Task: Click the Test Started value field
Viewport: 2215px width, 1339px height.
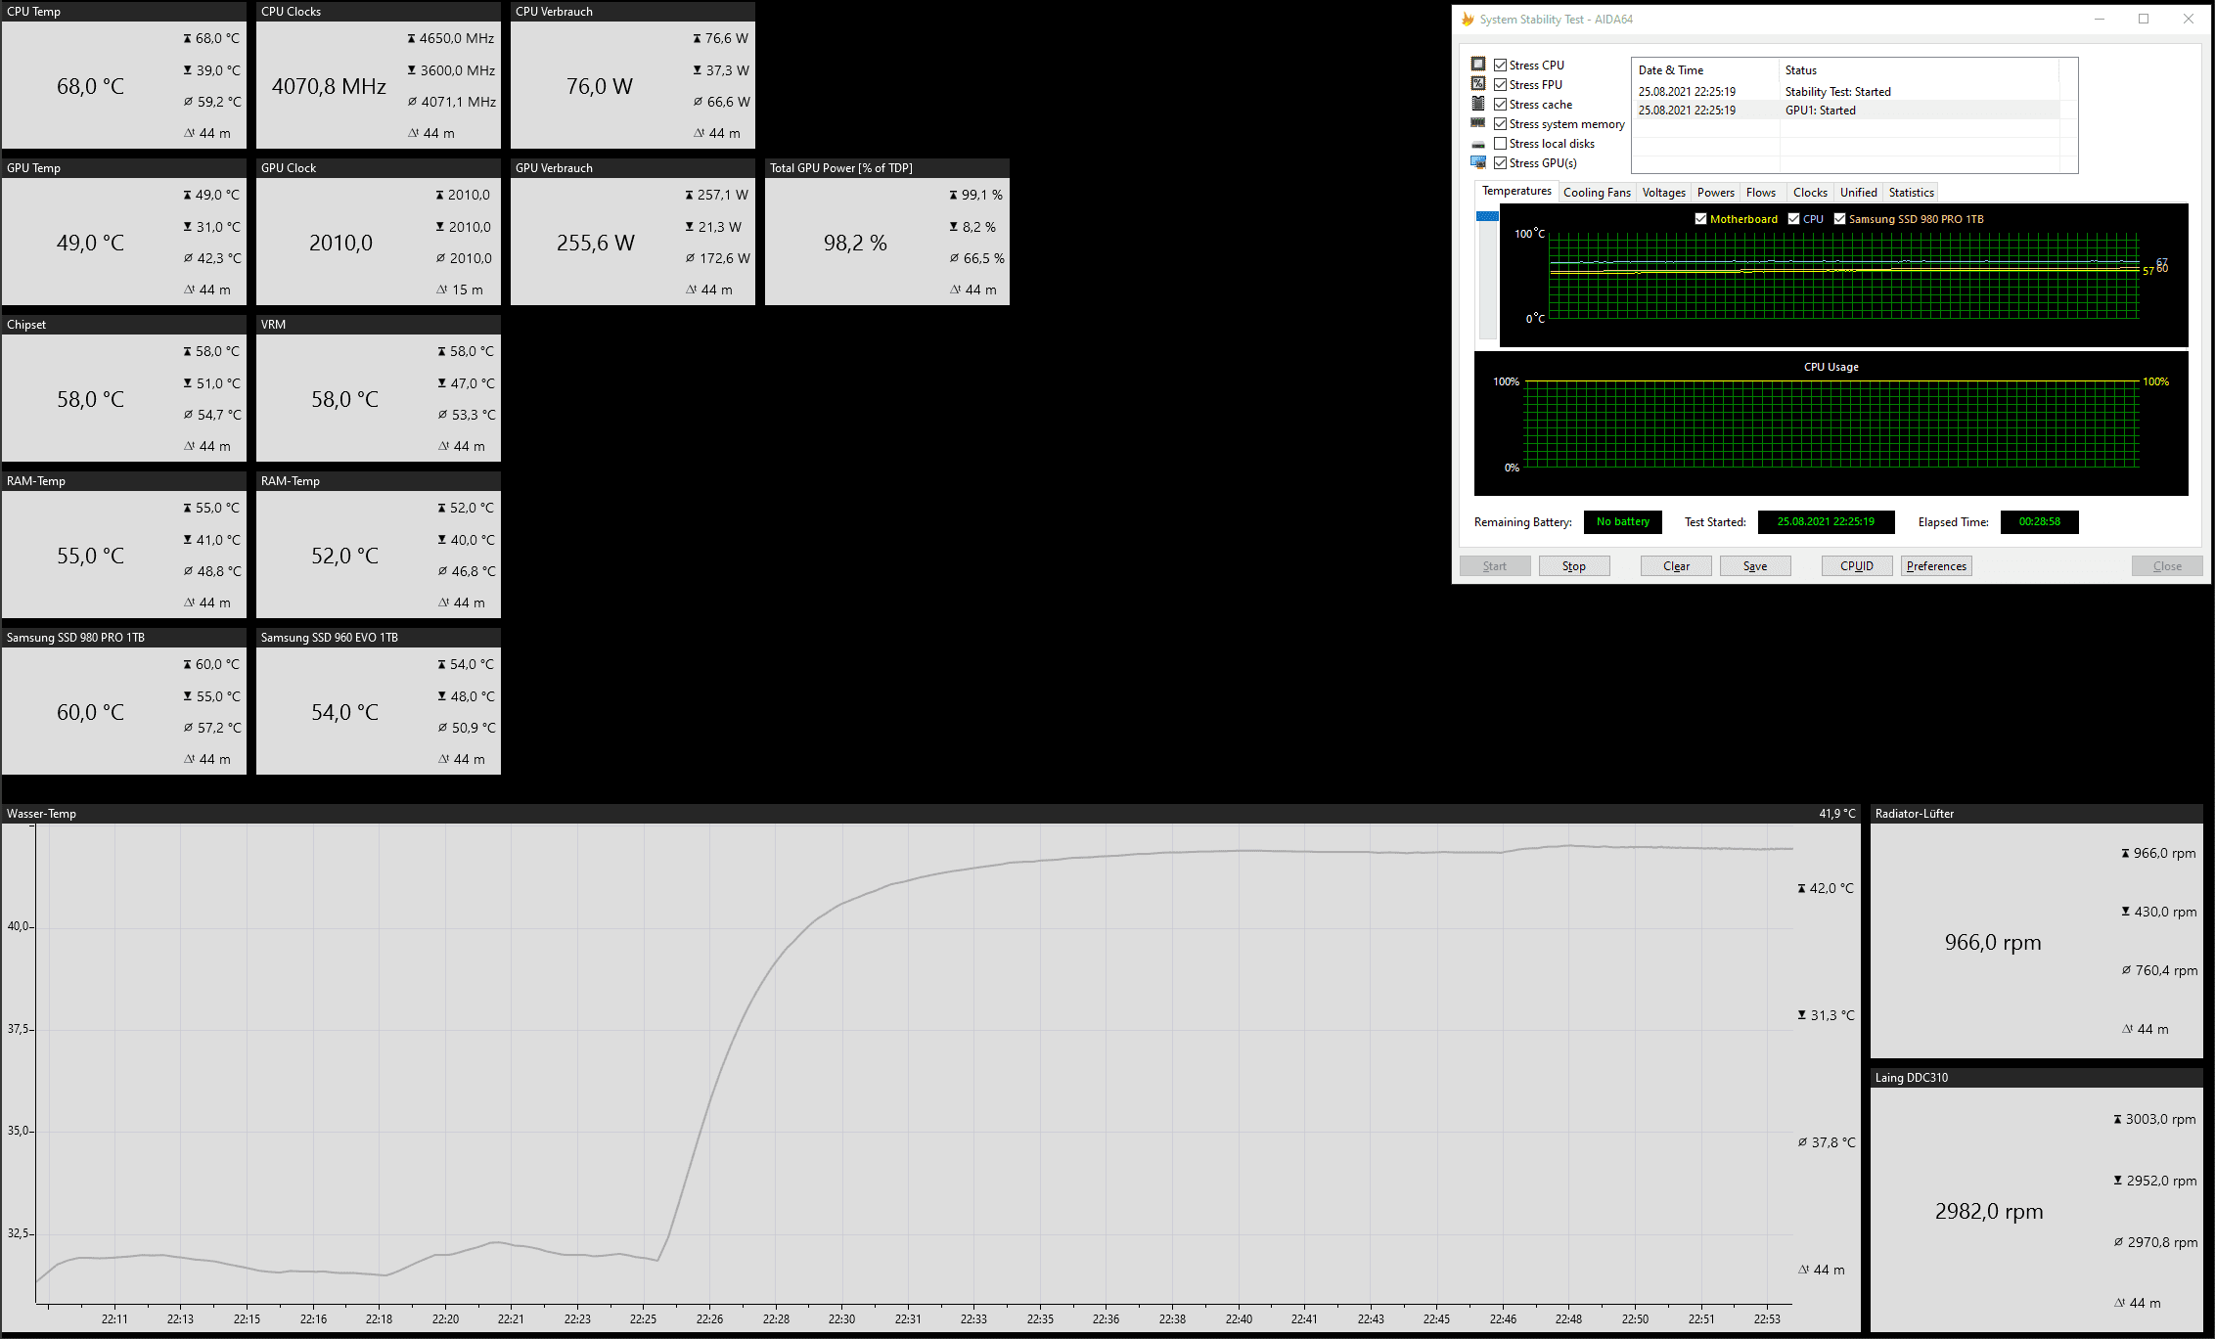Action: click(x=1826, y=522)
